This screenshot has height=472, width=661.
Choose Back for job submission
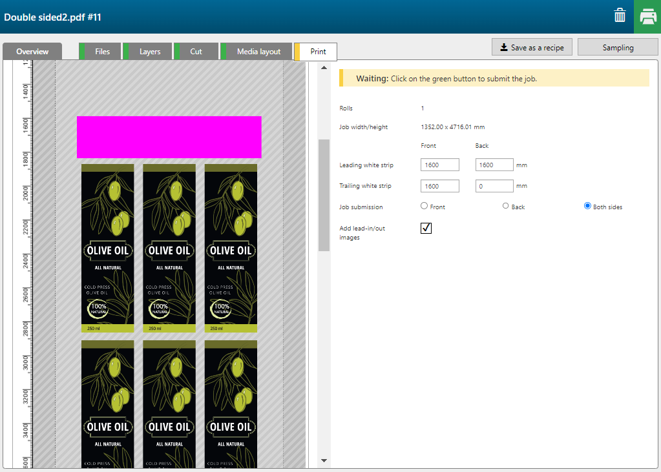pyautogui.click(x=507, y=206)
